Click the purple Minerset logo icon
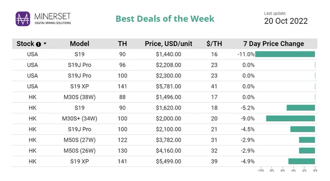 (23, 19)
